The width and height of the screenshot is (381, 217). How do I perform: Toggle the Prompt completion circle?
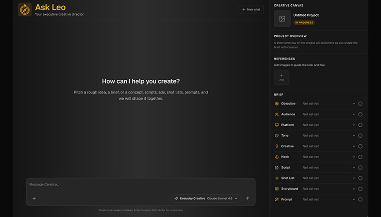tap(360, 199)
